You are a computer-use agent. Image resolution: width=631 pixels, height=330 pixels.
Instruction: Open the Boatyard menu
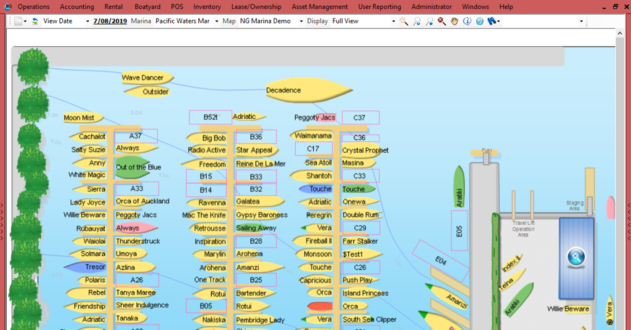(147, 7)
